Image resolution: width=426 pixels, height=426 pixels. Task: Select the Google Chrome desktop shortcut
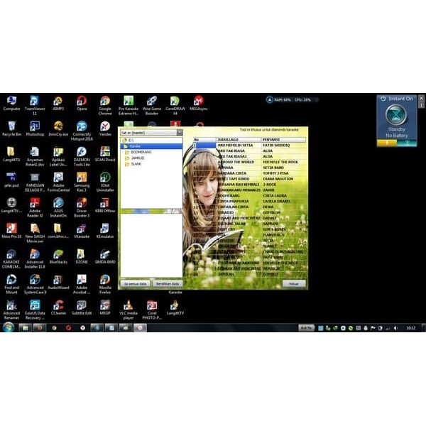pos(105,105)
